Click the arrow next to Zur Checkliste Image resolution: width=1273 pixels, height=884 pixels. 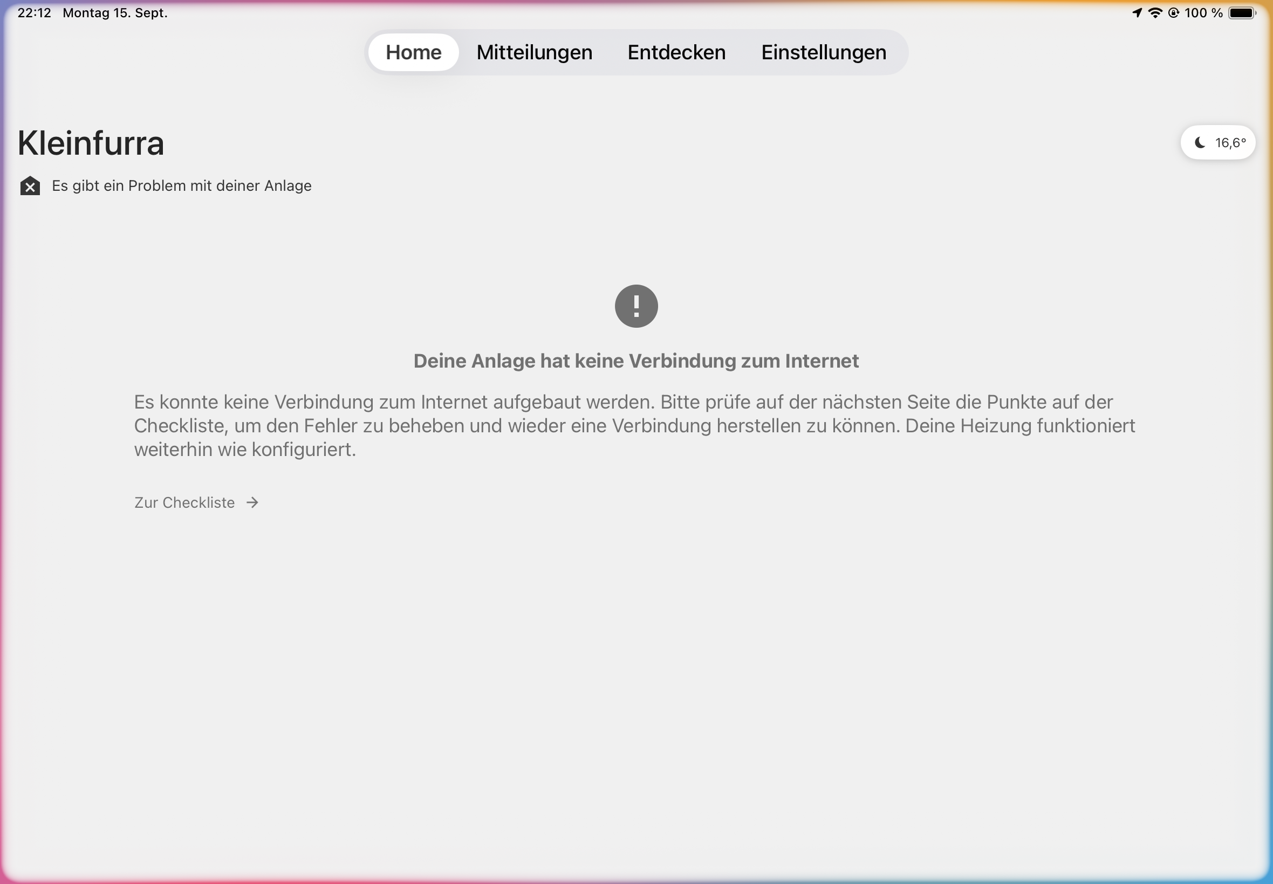coord(253,502)
